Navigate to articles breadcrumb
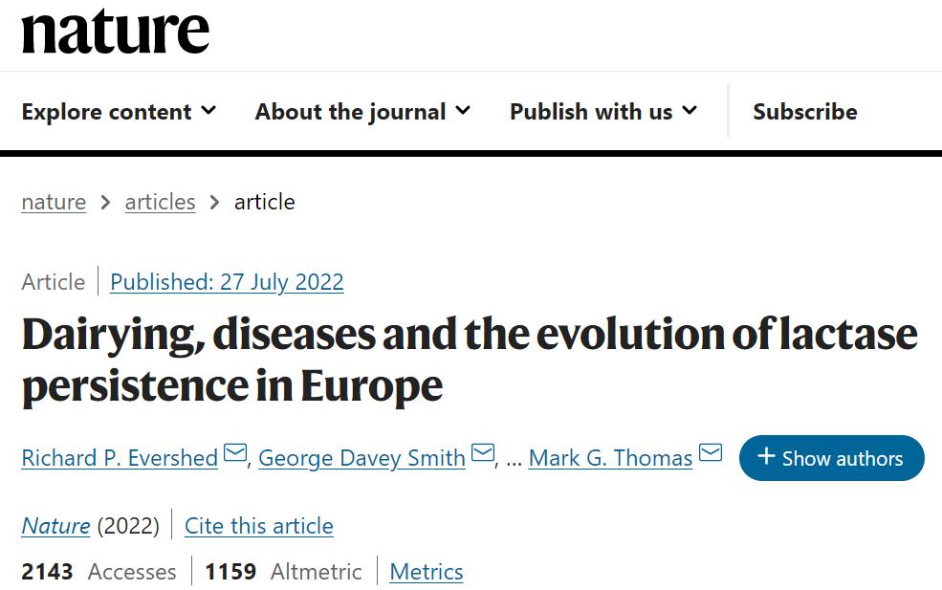Image resolution: width=942 pixels, height=590 pixels. tap(160, 203)
